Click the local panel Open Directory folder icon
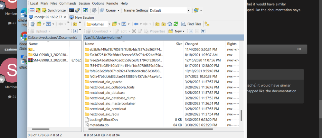Screen dimensions: 322x138 tap(39, 24)
